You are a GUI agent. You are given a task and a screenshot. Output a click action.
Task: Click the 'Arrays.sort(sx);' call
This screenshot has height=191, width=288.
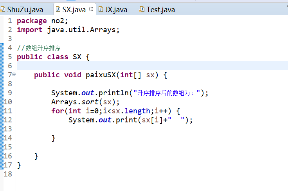(85, 102)
